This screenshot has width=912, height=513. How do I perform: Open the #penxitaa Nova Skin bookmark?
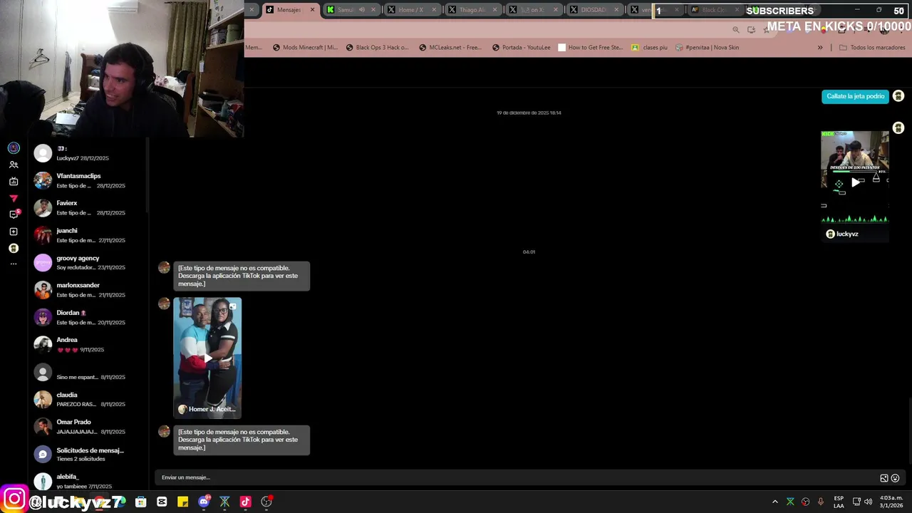(708, 48)
